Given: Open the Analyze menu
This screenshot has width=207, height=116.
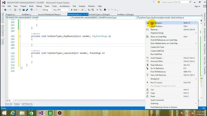Looking at the screenshot, I should (82, 6).
